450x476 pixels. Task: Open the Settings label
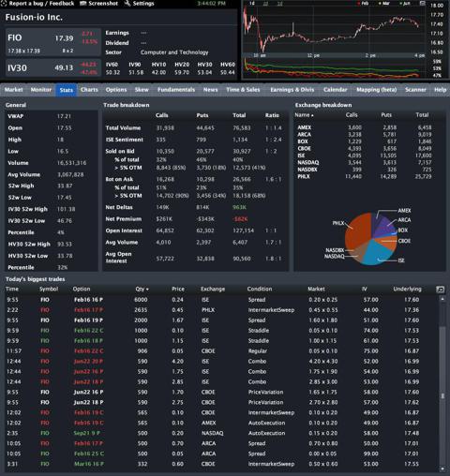[143, 4]
